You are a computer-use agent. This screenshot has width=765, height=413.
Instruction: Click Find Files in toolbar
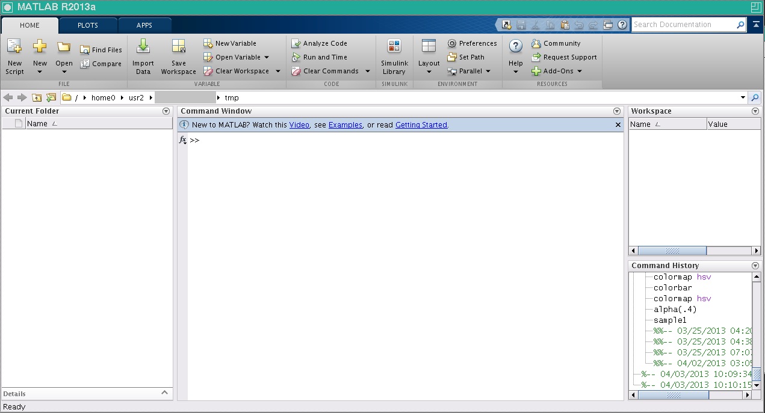click(x=101, y=50)
